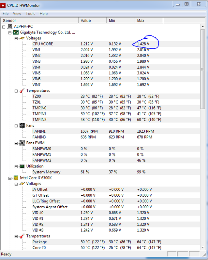Click the vertical scrollbar thumb
This screenshot has height=260, width=208.
203,69
